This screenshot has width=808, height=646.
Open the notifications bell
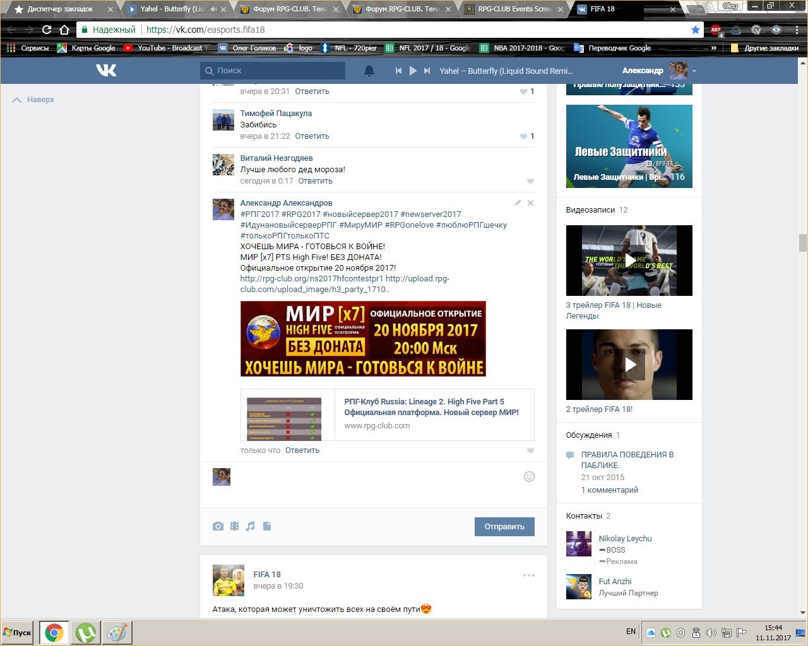(x=369, y=71)
